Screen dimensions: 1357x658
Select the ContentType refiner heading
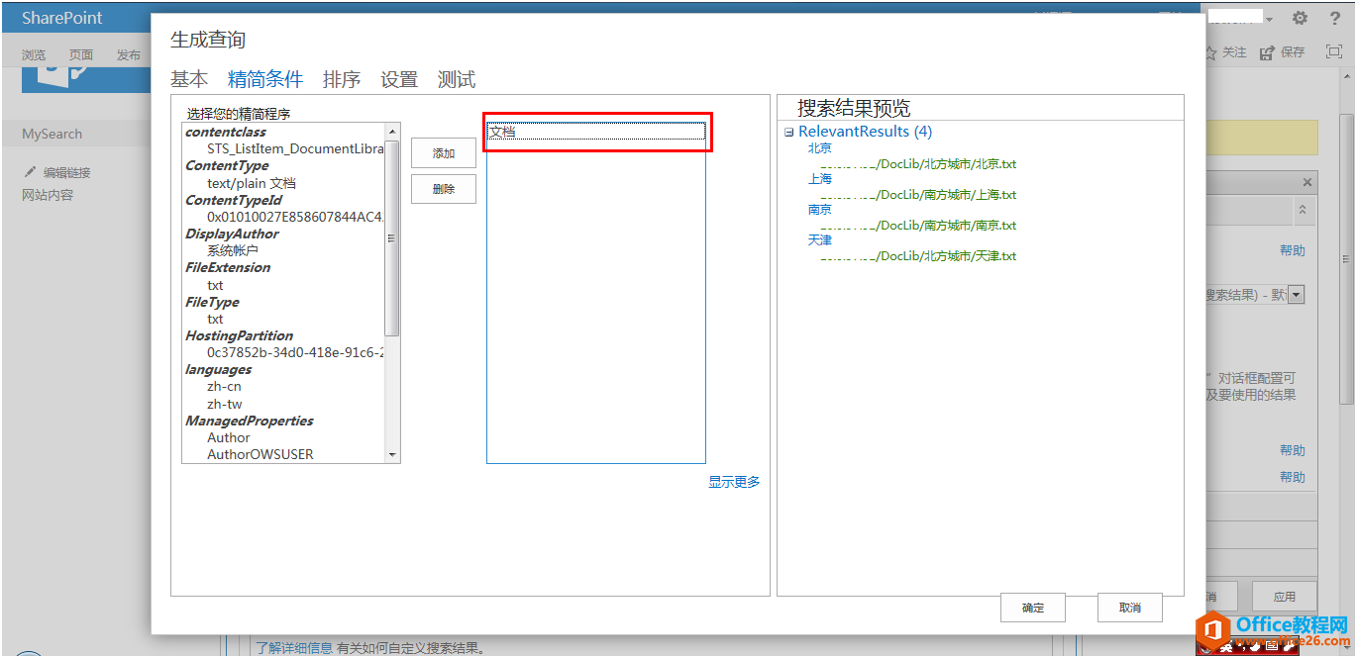[x=227, y=166]
